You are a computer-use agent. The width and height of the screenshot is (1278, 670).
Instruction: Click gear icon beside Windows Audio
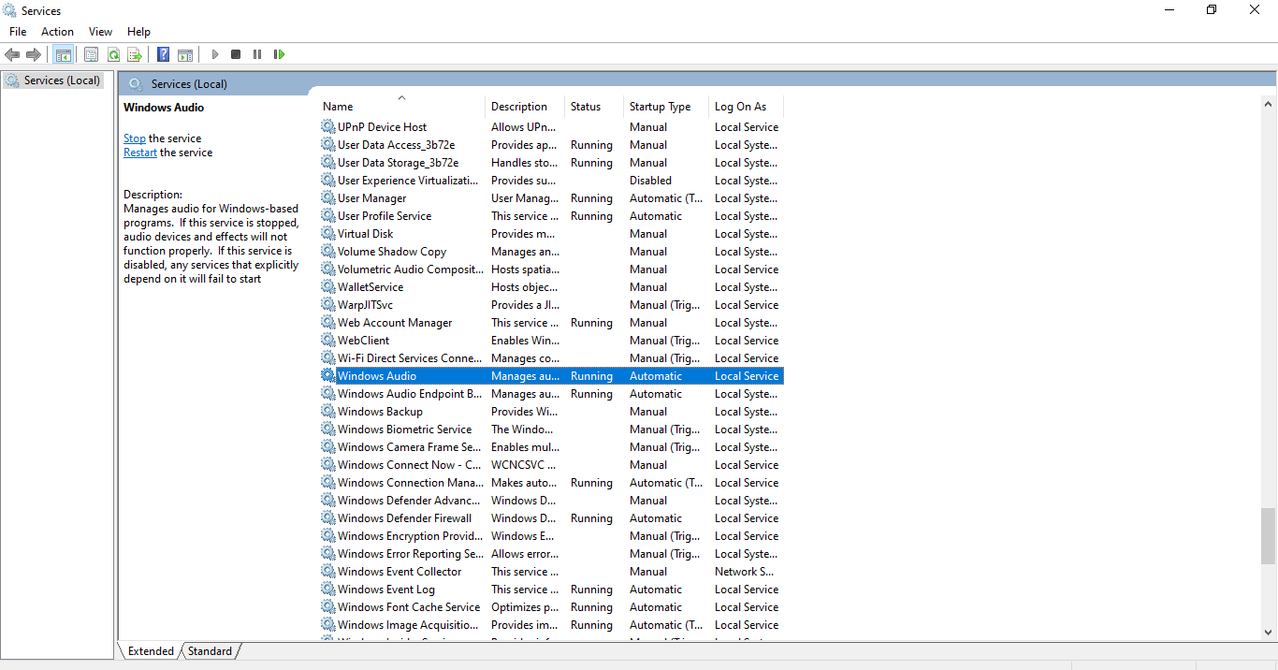tap(327, 375)
